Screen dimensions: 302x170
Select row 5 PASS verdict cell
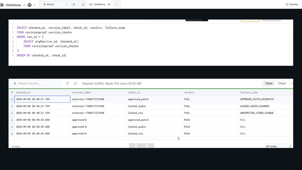click(x=211, y=127)
